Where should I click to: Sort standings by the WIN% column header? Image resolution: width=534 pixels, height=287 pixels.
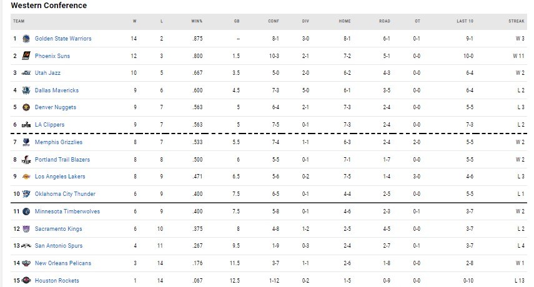coord(196,21)
